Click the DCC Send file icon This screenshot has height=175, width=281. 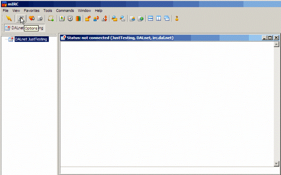(x=88, y=19)
